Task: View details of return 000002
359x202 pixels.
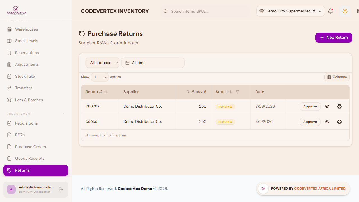Action: (x=327, y=106)
